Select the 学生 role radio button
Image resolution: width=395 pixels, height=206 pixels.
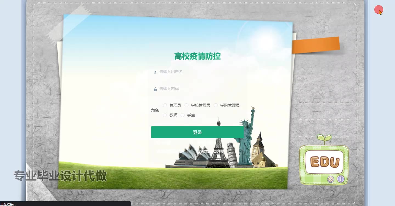coord(183,115)
